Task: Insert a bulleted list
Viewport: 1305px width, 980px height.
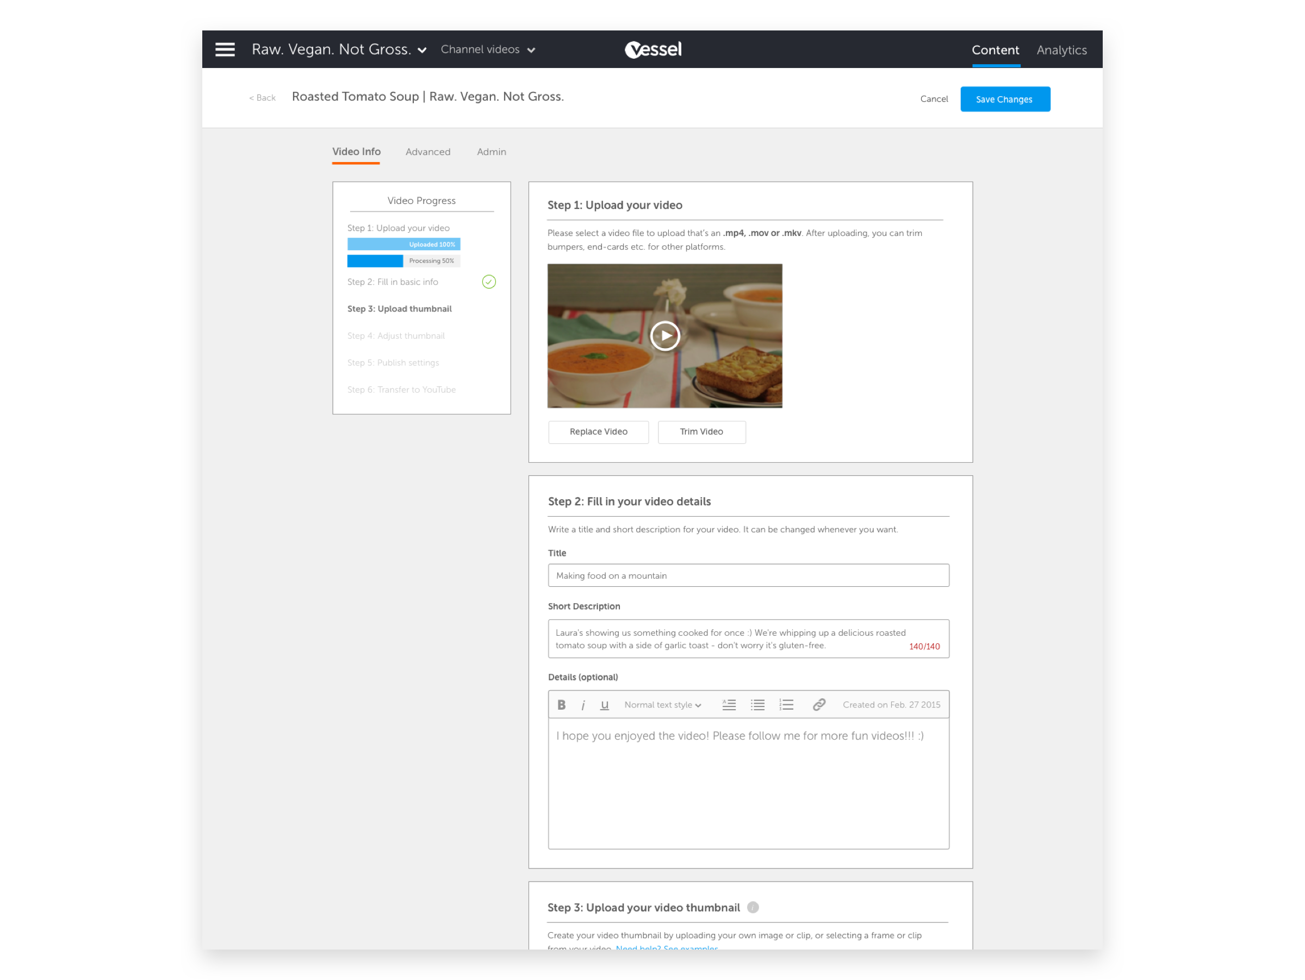Action: click(x=757, y=705)
